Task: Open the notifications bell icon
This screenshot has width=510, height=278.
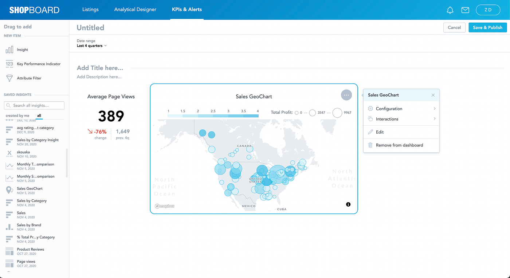Action: tap(450, 10)
